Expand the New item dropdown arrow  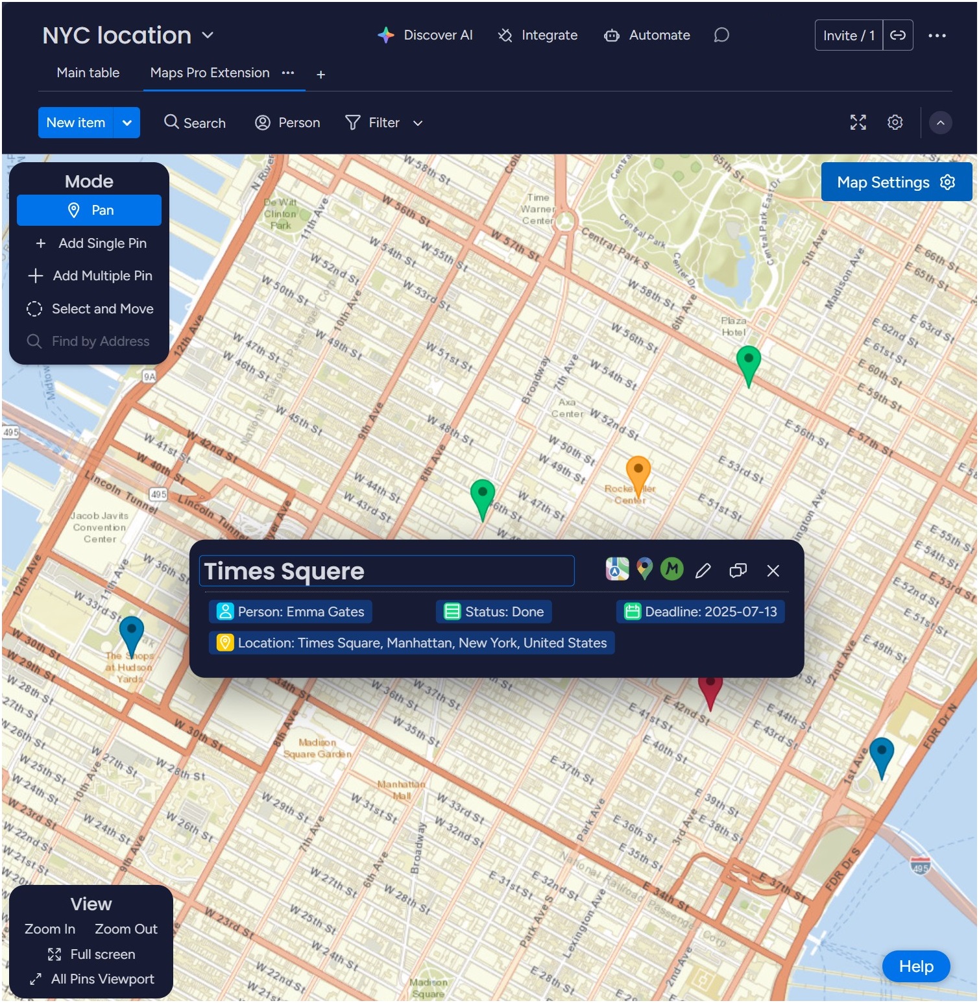click(127, 122)
